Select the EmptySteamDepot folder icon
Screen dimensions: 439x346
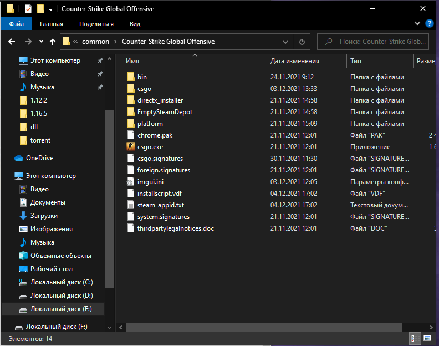[131, 112]
